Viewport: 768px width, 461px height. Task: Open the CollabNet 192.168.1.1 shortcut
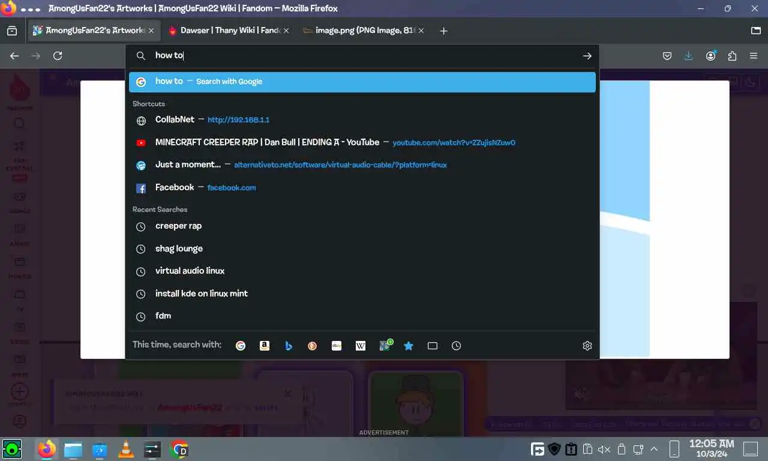tap(362, 120)
